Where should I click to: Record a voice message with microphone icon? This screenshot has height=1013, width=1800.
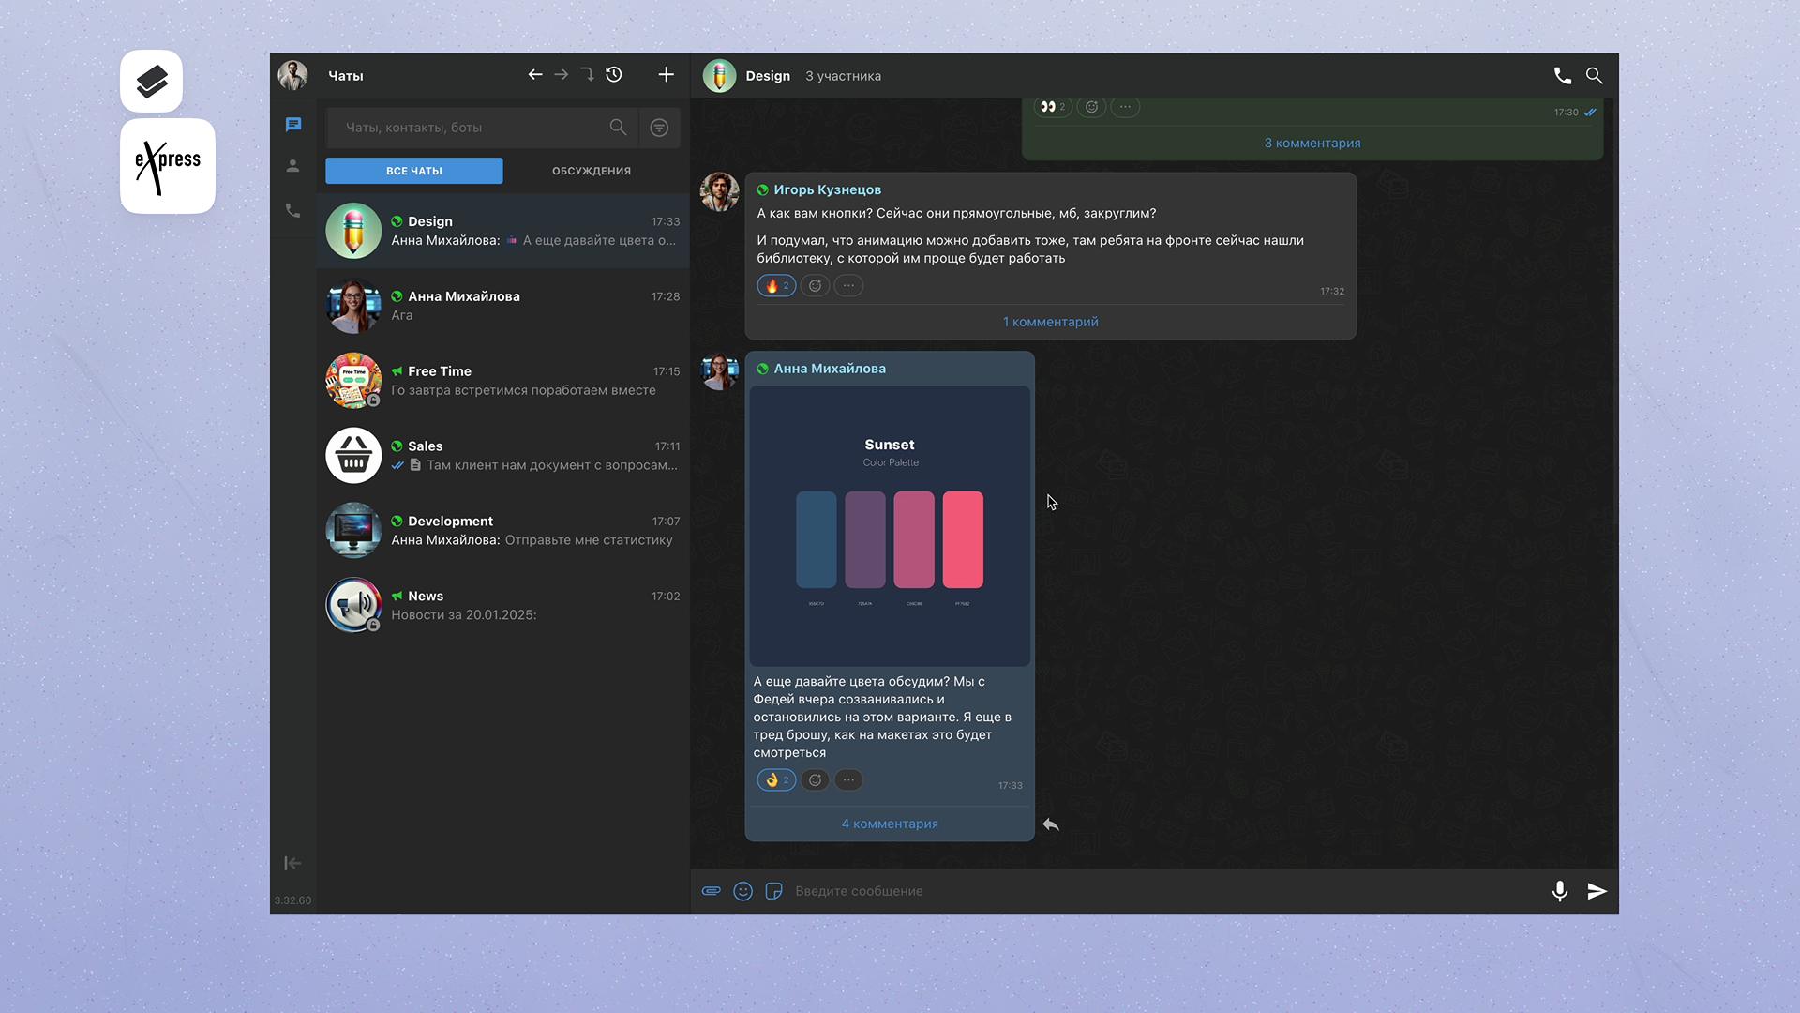tap(1559, 891)
